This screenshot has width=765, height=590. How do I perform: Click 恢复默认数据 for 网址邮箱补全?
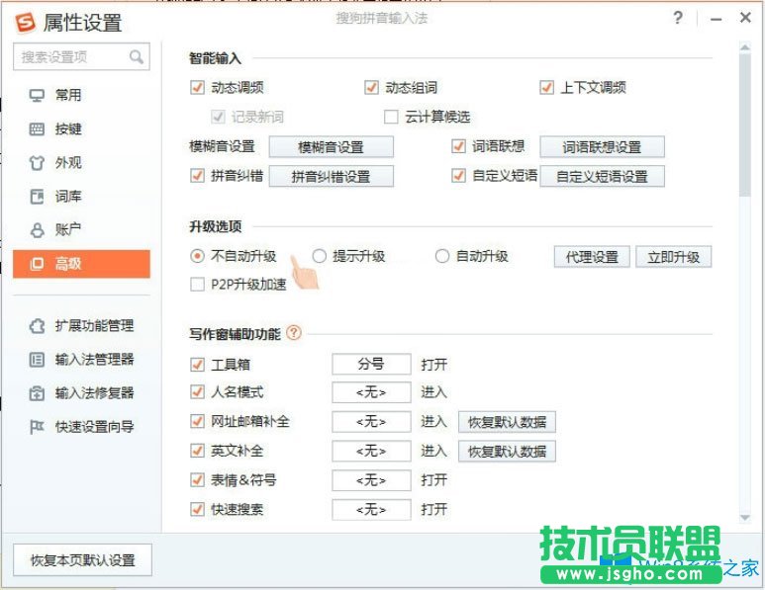[x=507, y=422]
